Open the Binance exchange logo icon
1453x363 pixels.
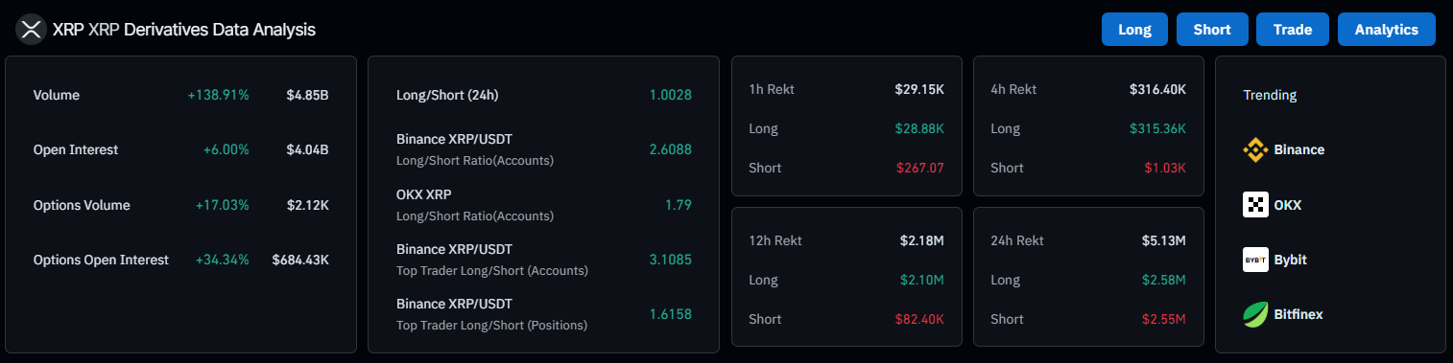pos(1255,149)
